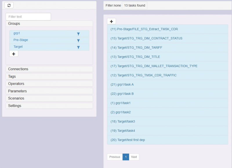Click the '13 tasks found' label
This screenshot has width=232, height=168.
135,5
